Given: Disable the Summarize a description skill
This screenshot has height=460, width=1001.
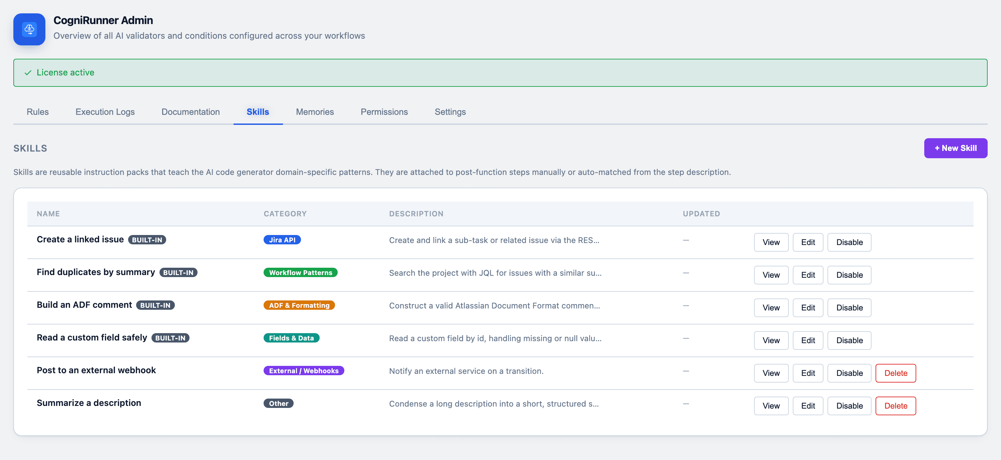Looking at the screenshot, I should (x=849, y=406).
